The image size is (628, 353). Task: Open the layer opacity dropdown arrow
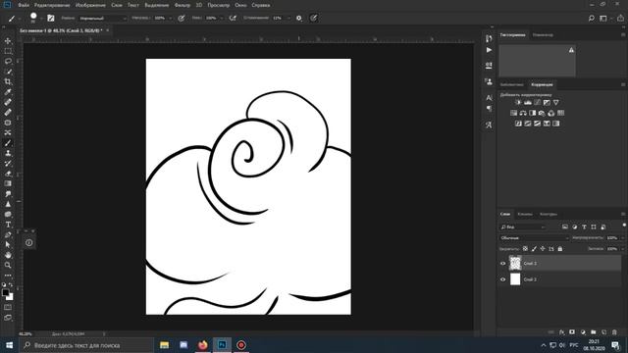point(622,238)
